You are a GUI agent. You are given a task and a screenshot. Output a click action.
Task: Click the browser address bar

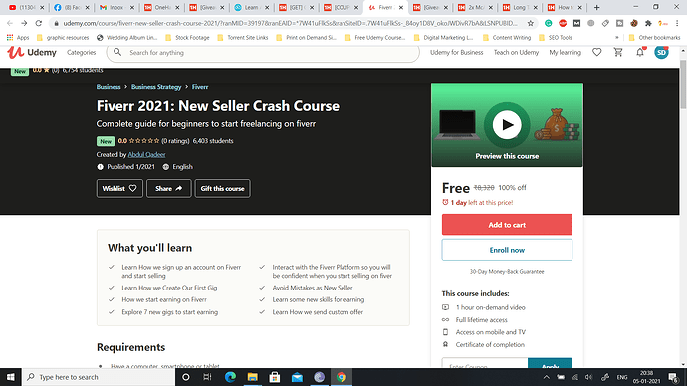tap(291, 23)
